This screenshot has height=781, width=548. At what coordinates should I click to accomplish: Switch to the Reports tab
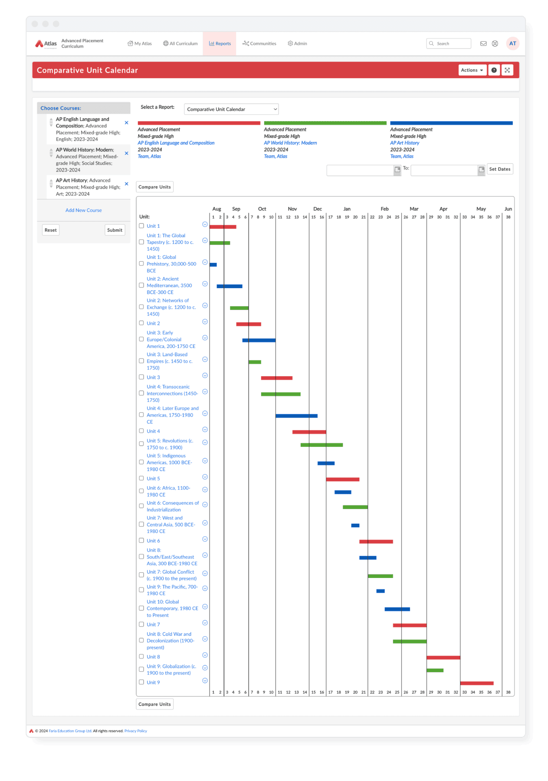pos(220,43)
